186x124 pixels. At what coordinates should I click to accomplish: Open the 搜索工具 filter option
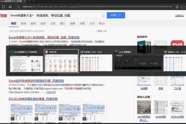[x=101, y=31]
